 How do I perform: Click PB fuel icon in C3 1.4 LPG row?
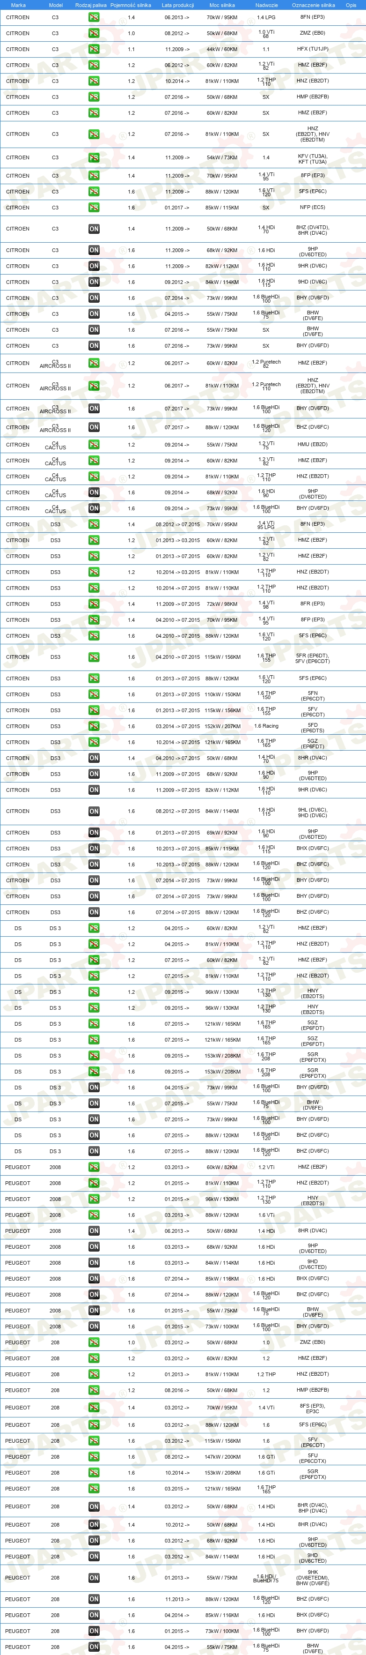pyautogui.click(x=94, y=17)
